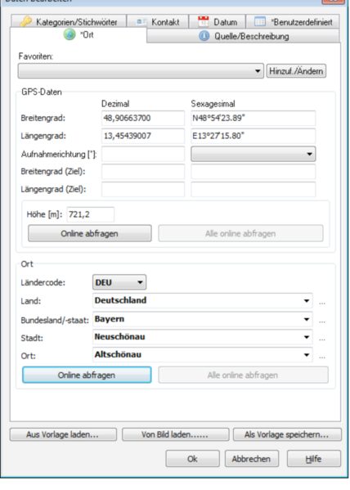Click Online abfragen in Ort section
This screenshot has width=350, height=490.
pyautogui.click(x=87, y=375)
